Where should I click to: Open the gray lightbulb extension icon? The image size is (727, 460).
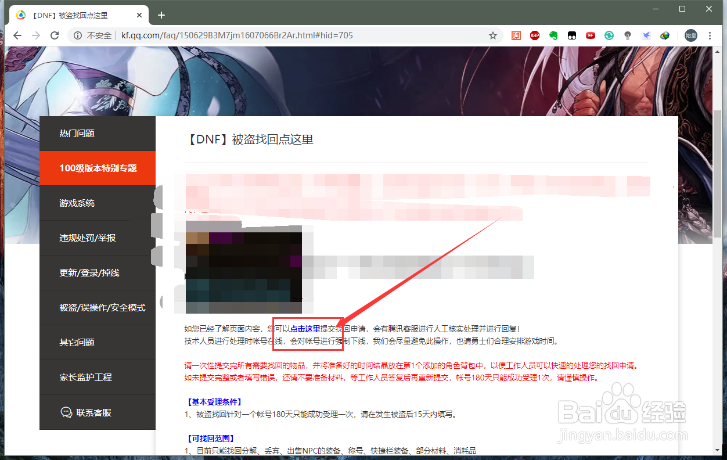click(x=628, y=35)
